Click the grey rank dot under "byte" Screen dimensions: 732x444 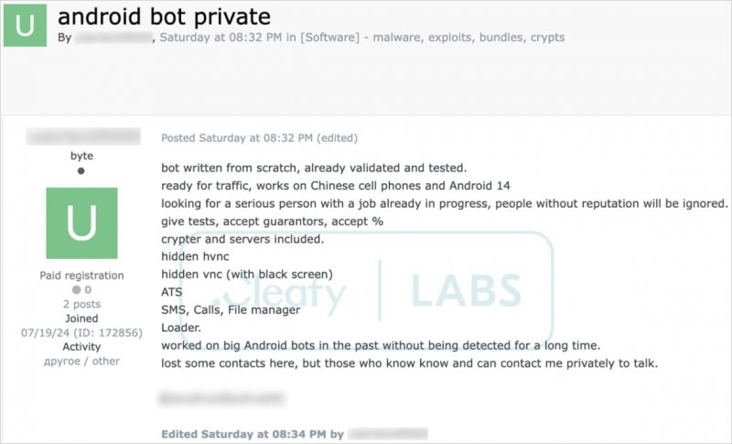point(81,171)
